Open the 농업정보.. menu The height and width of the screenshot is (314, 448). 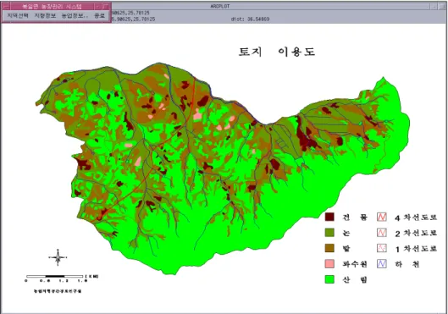75,16
